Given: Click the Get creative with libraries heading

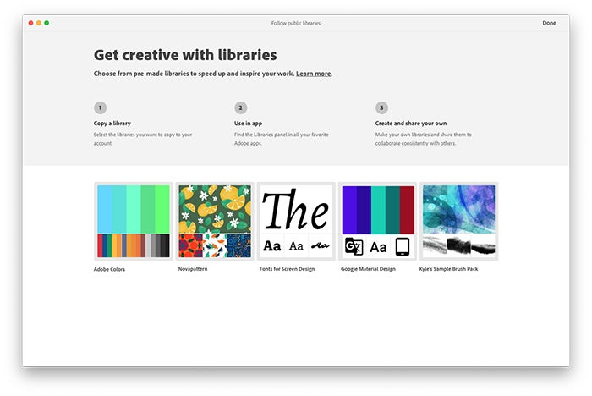Looking at the screenshot, I should (x=185, y=55).
